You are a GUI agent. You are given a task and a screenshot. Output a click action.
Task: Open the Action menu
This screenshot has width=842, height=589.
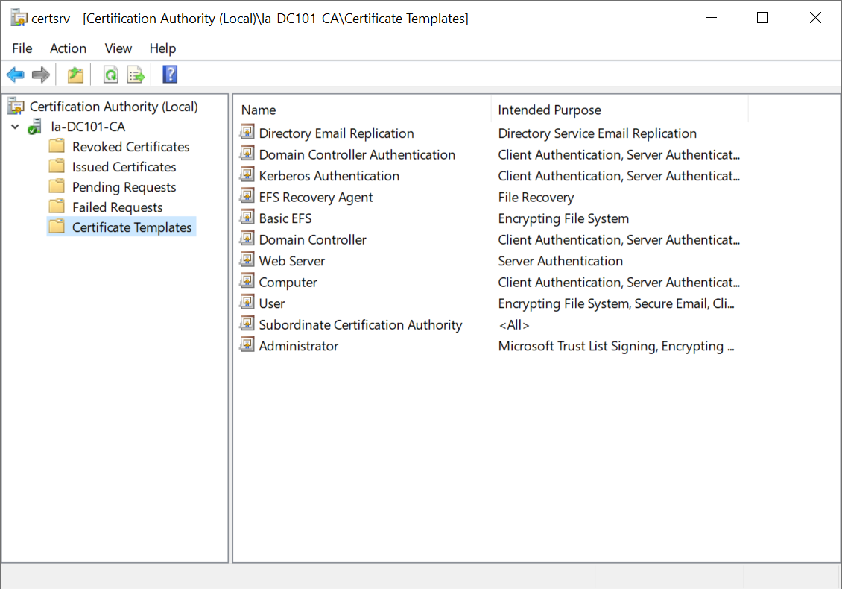point(68,48)
